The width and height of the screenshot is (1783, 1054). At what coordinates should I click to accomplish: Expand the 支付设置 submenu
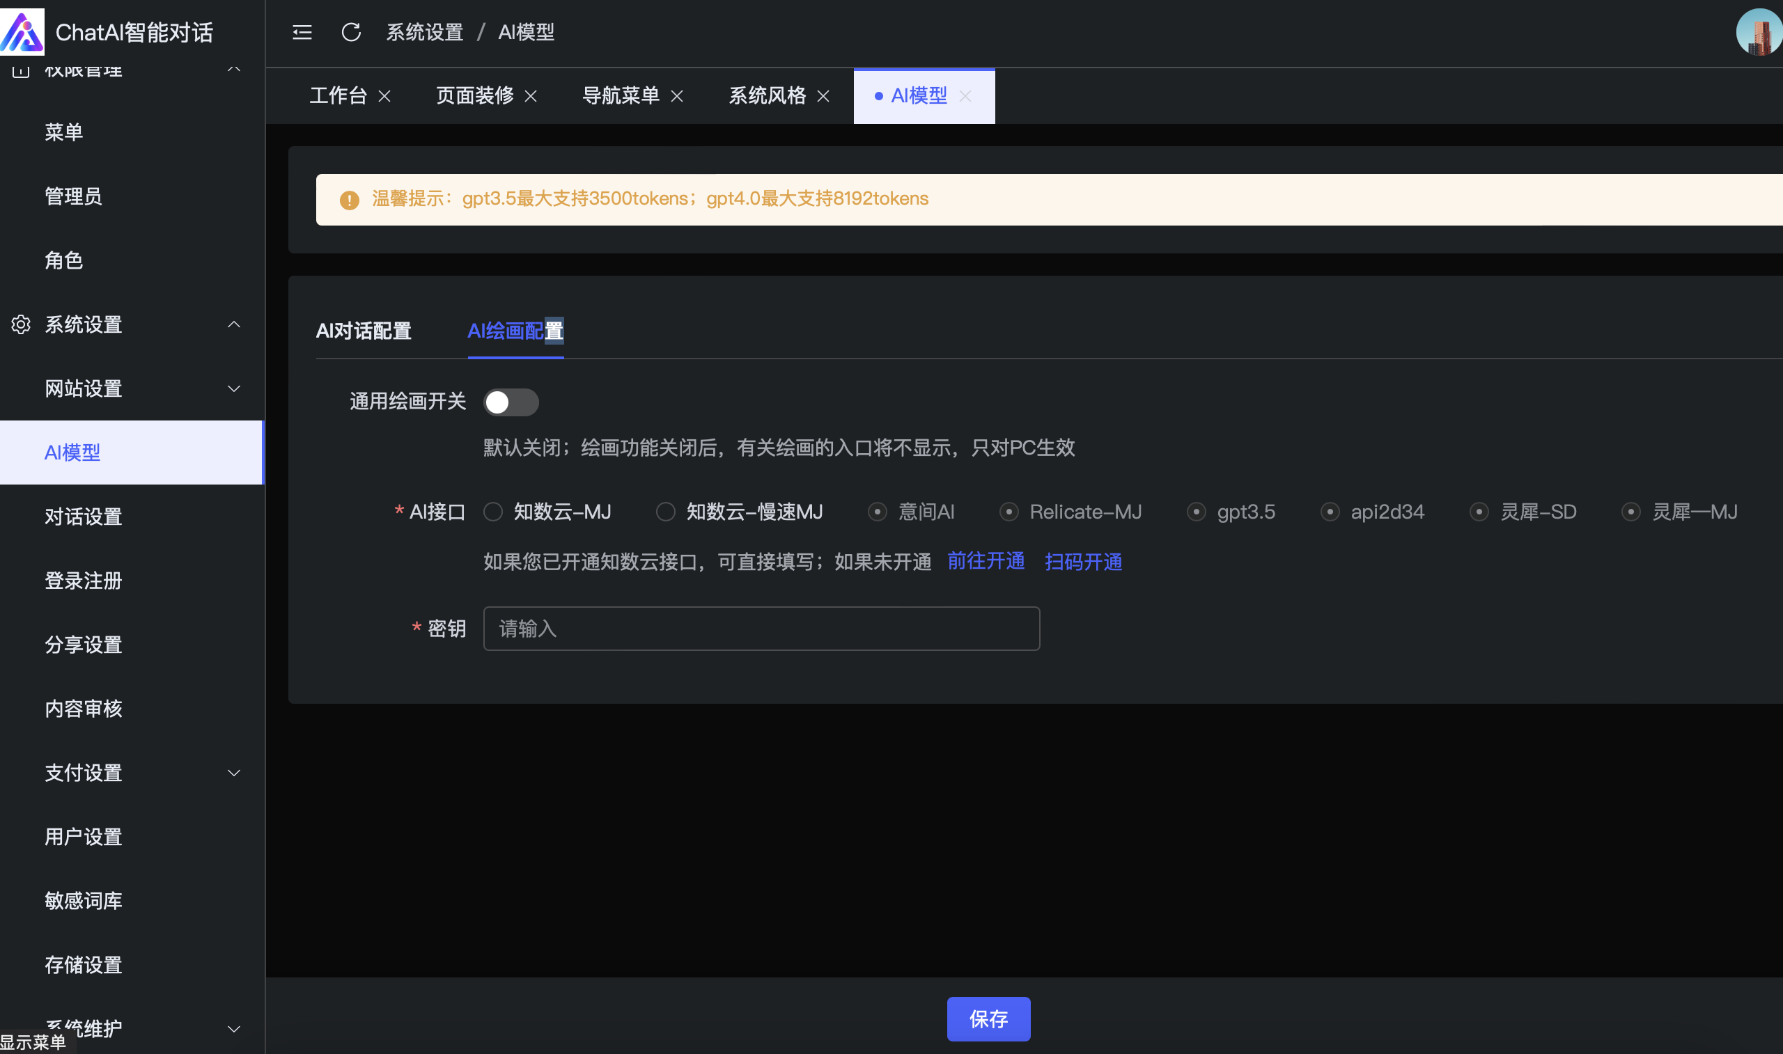click(x=233, y=773)
